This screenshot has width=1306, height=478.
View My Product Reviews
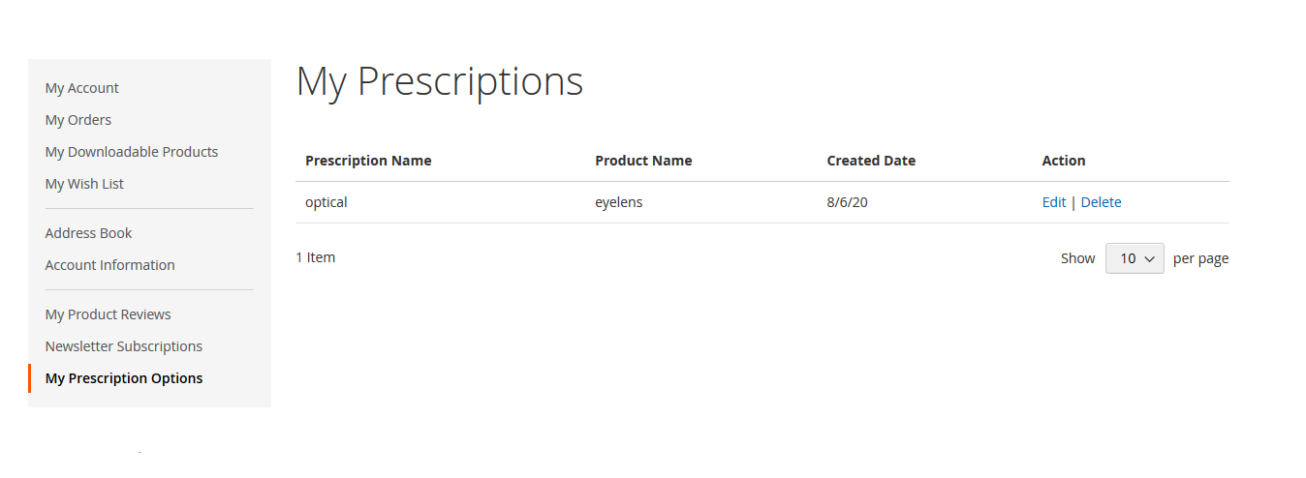(108, 314)
